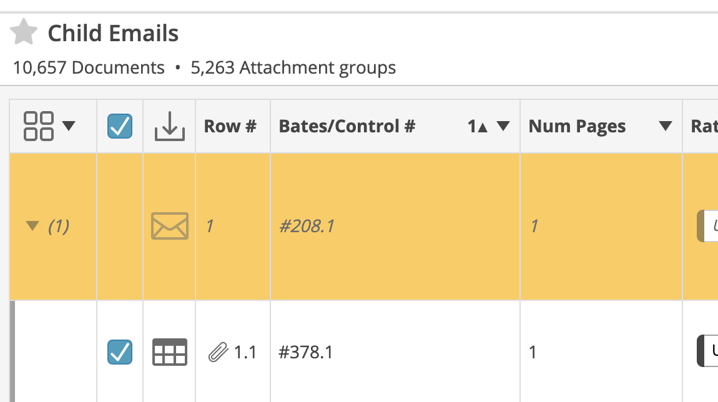Open the Num Pages column dropdown arrow
718x402 pixels.
click(x=666, y=126)
